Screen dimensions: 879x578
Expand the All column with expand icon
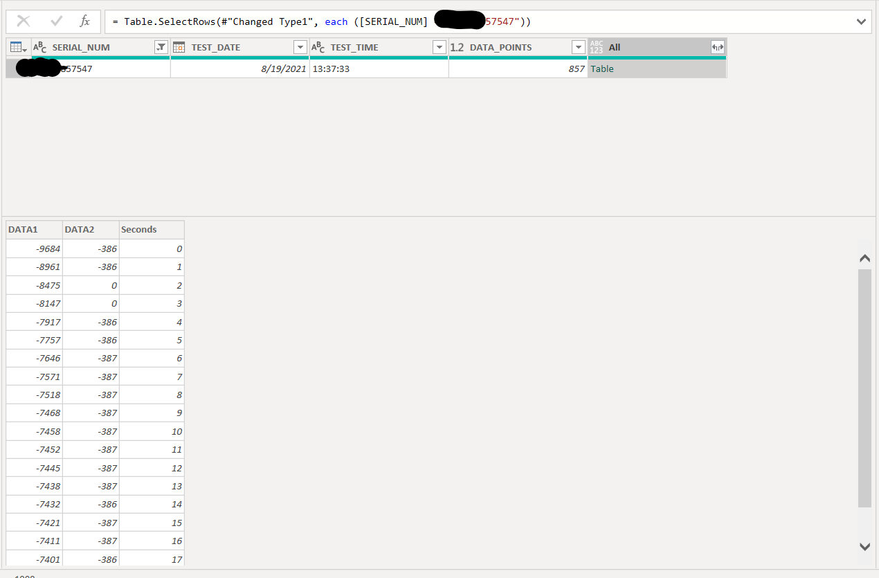pyautogui.click(x=718, y=47)
